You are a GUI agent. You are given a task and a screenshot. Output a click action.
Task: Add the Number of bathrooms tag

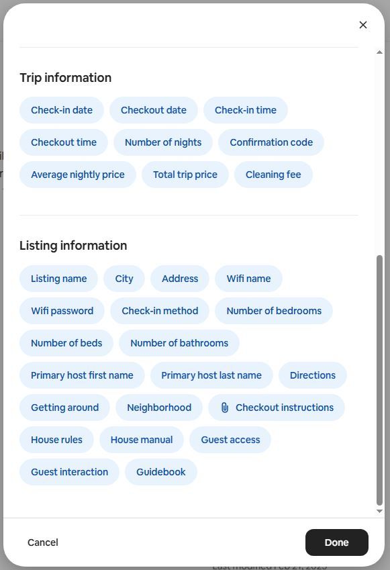(179, 343)
